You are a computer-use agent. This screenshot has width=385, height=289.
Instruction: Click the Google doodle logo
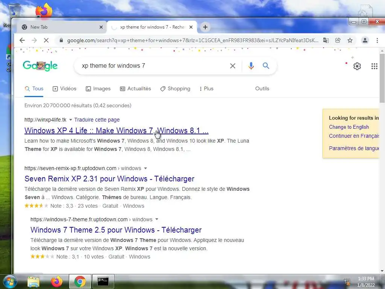point(40,66)
